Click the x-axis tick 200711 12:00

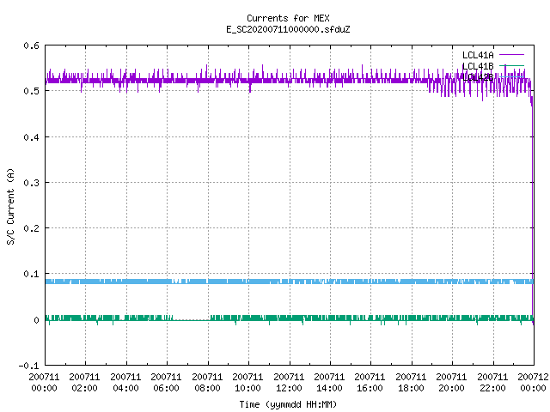(289, 383)
